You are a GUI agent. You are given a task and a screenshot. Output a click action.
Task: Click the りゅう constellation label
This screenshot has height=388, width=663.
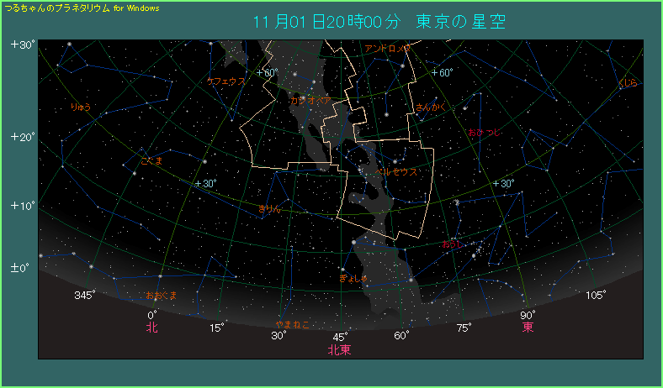pos(81,107)
